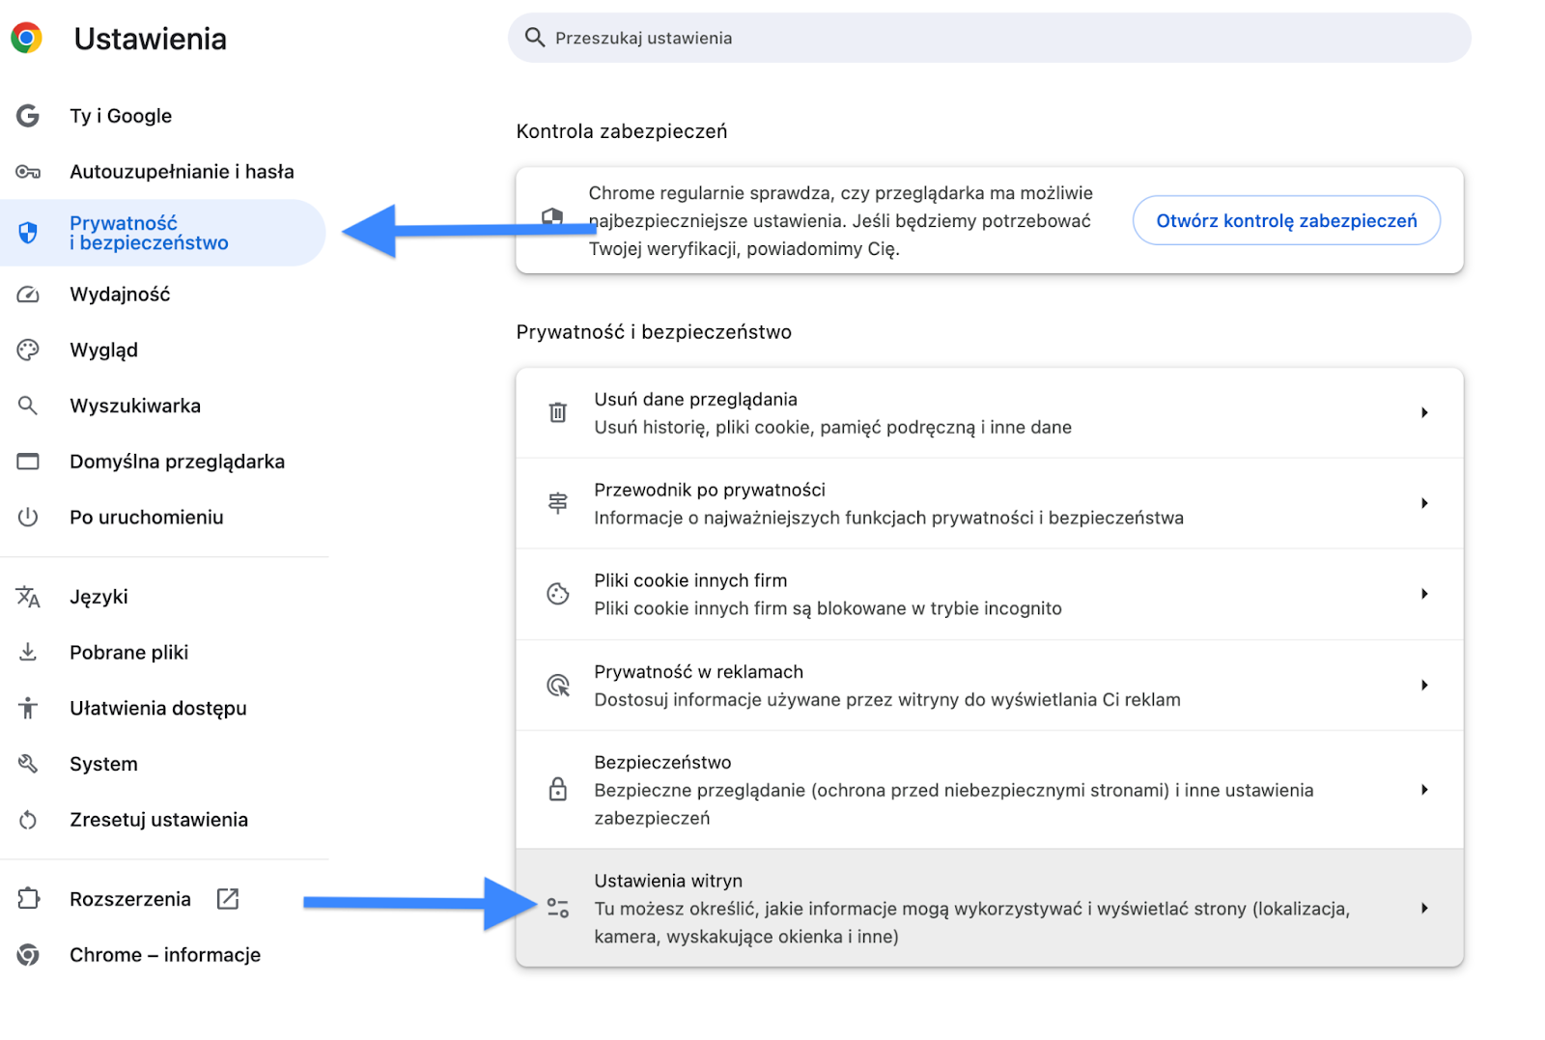
Task: Expand Przewodnik po prywatności using arrow
Action: (x=1424, y=503)
